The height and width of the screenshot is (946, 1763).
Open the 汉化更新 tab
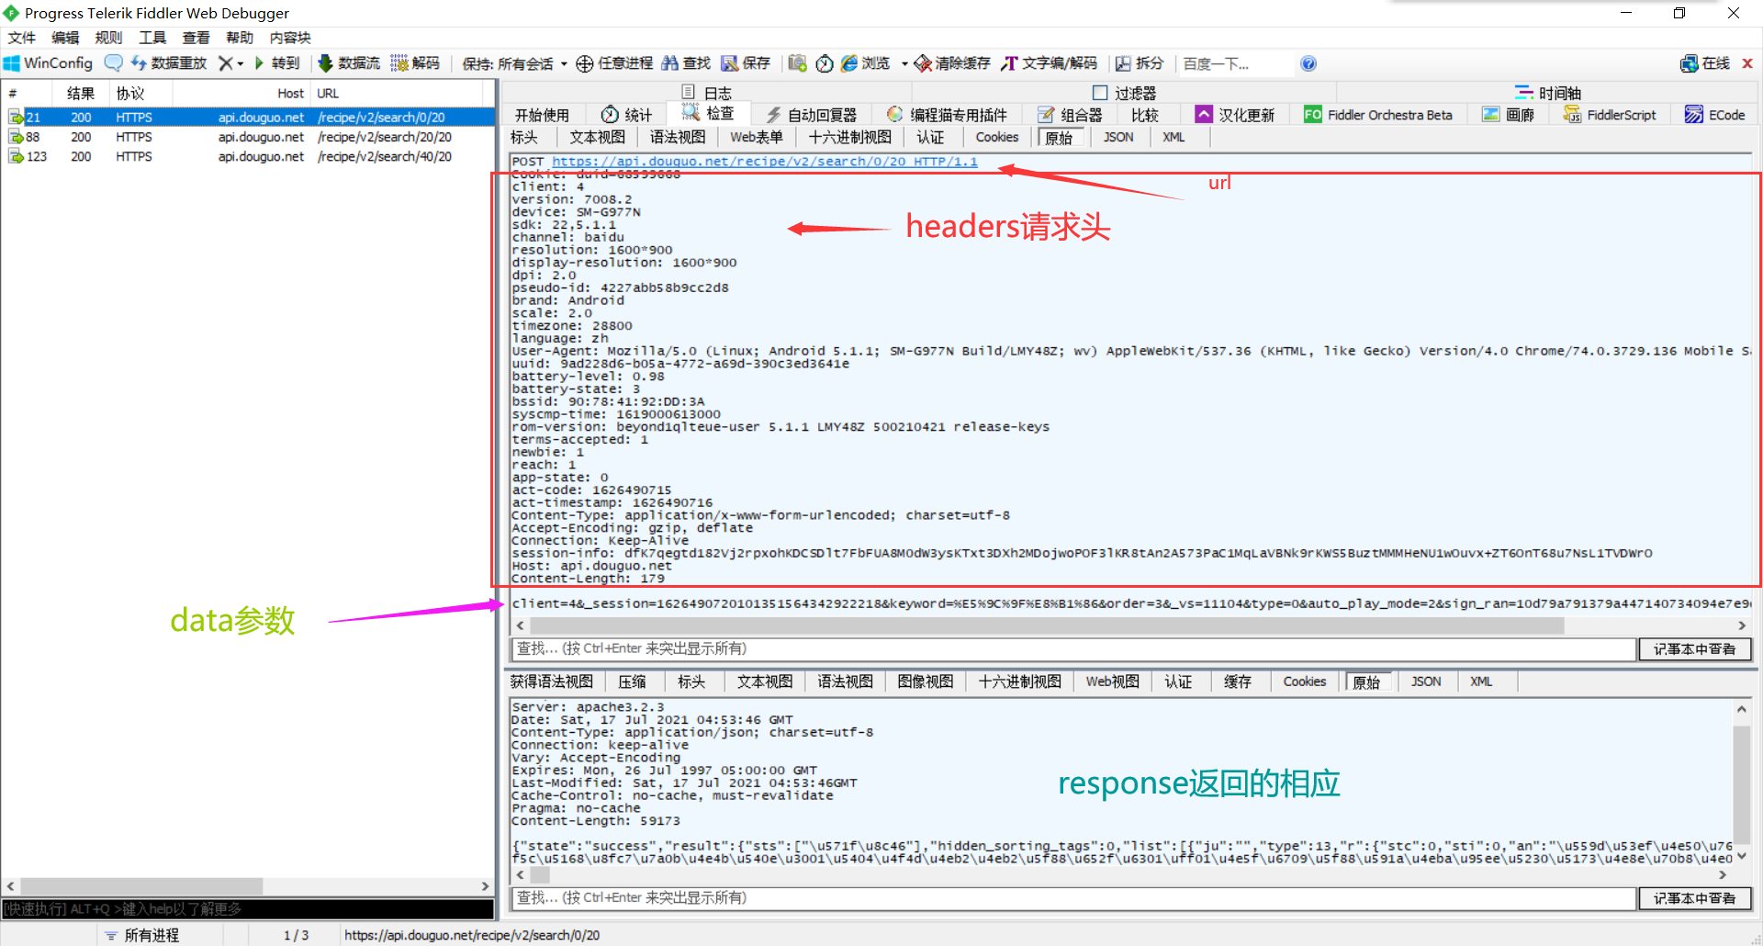[1235, 115]
